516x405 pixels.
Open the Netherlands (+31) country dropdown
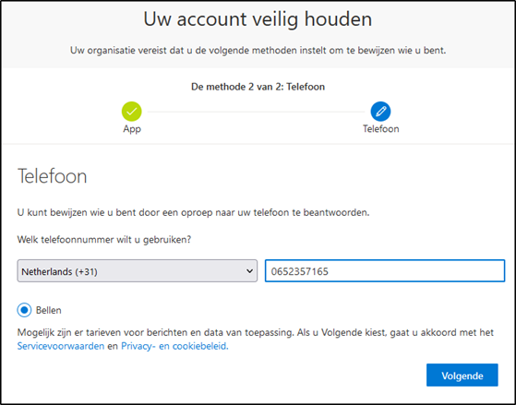pyautogui.click(x=138, y=270)
